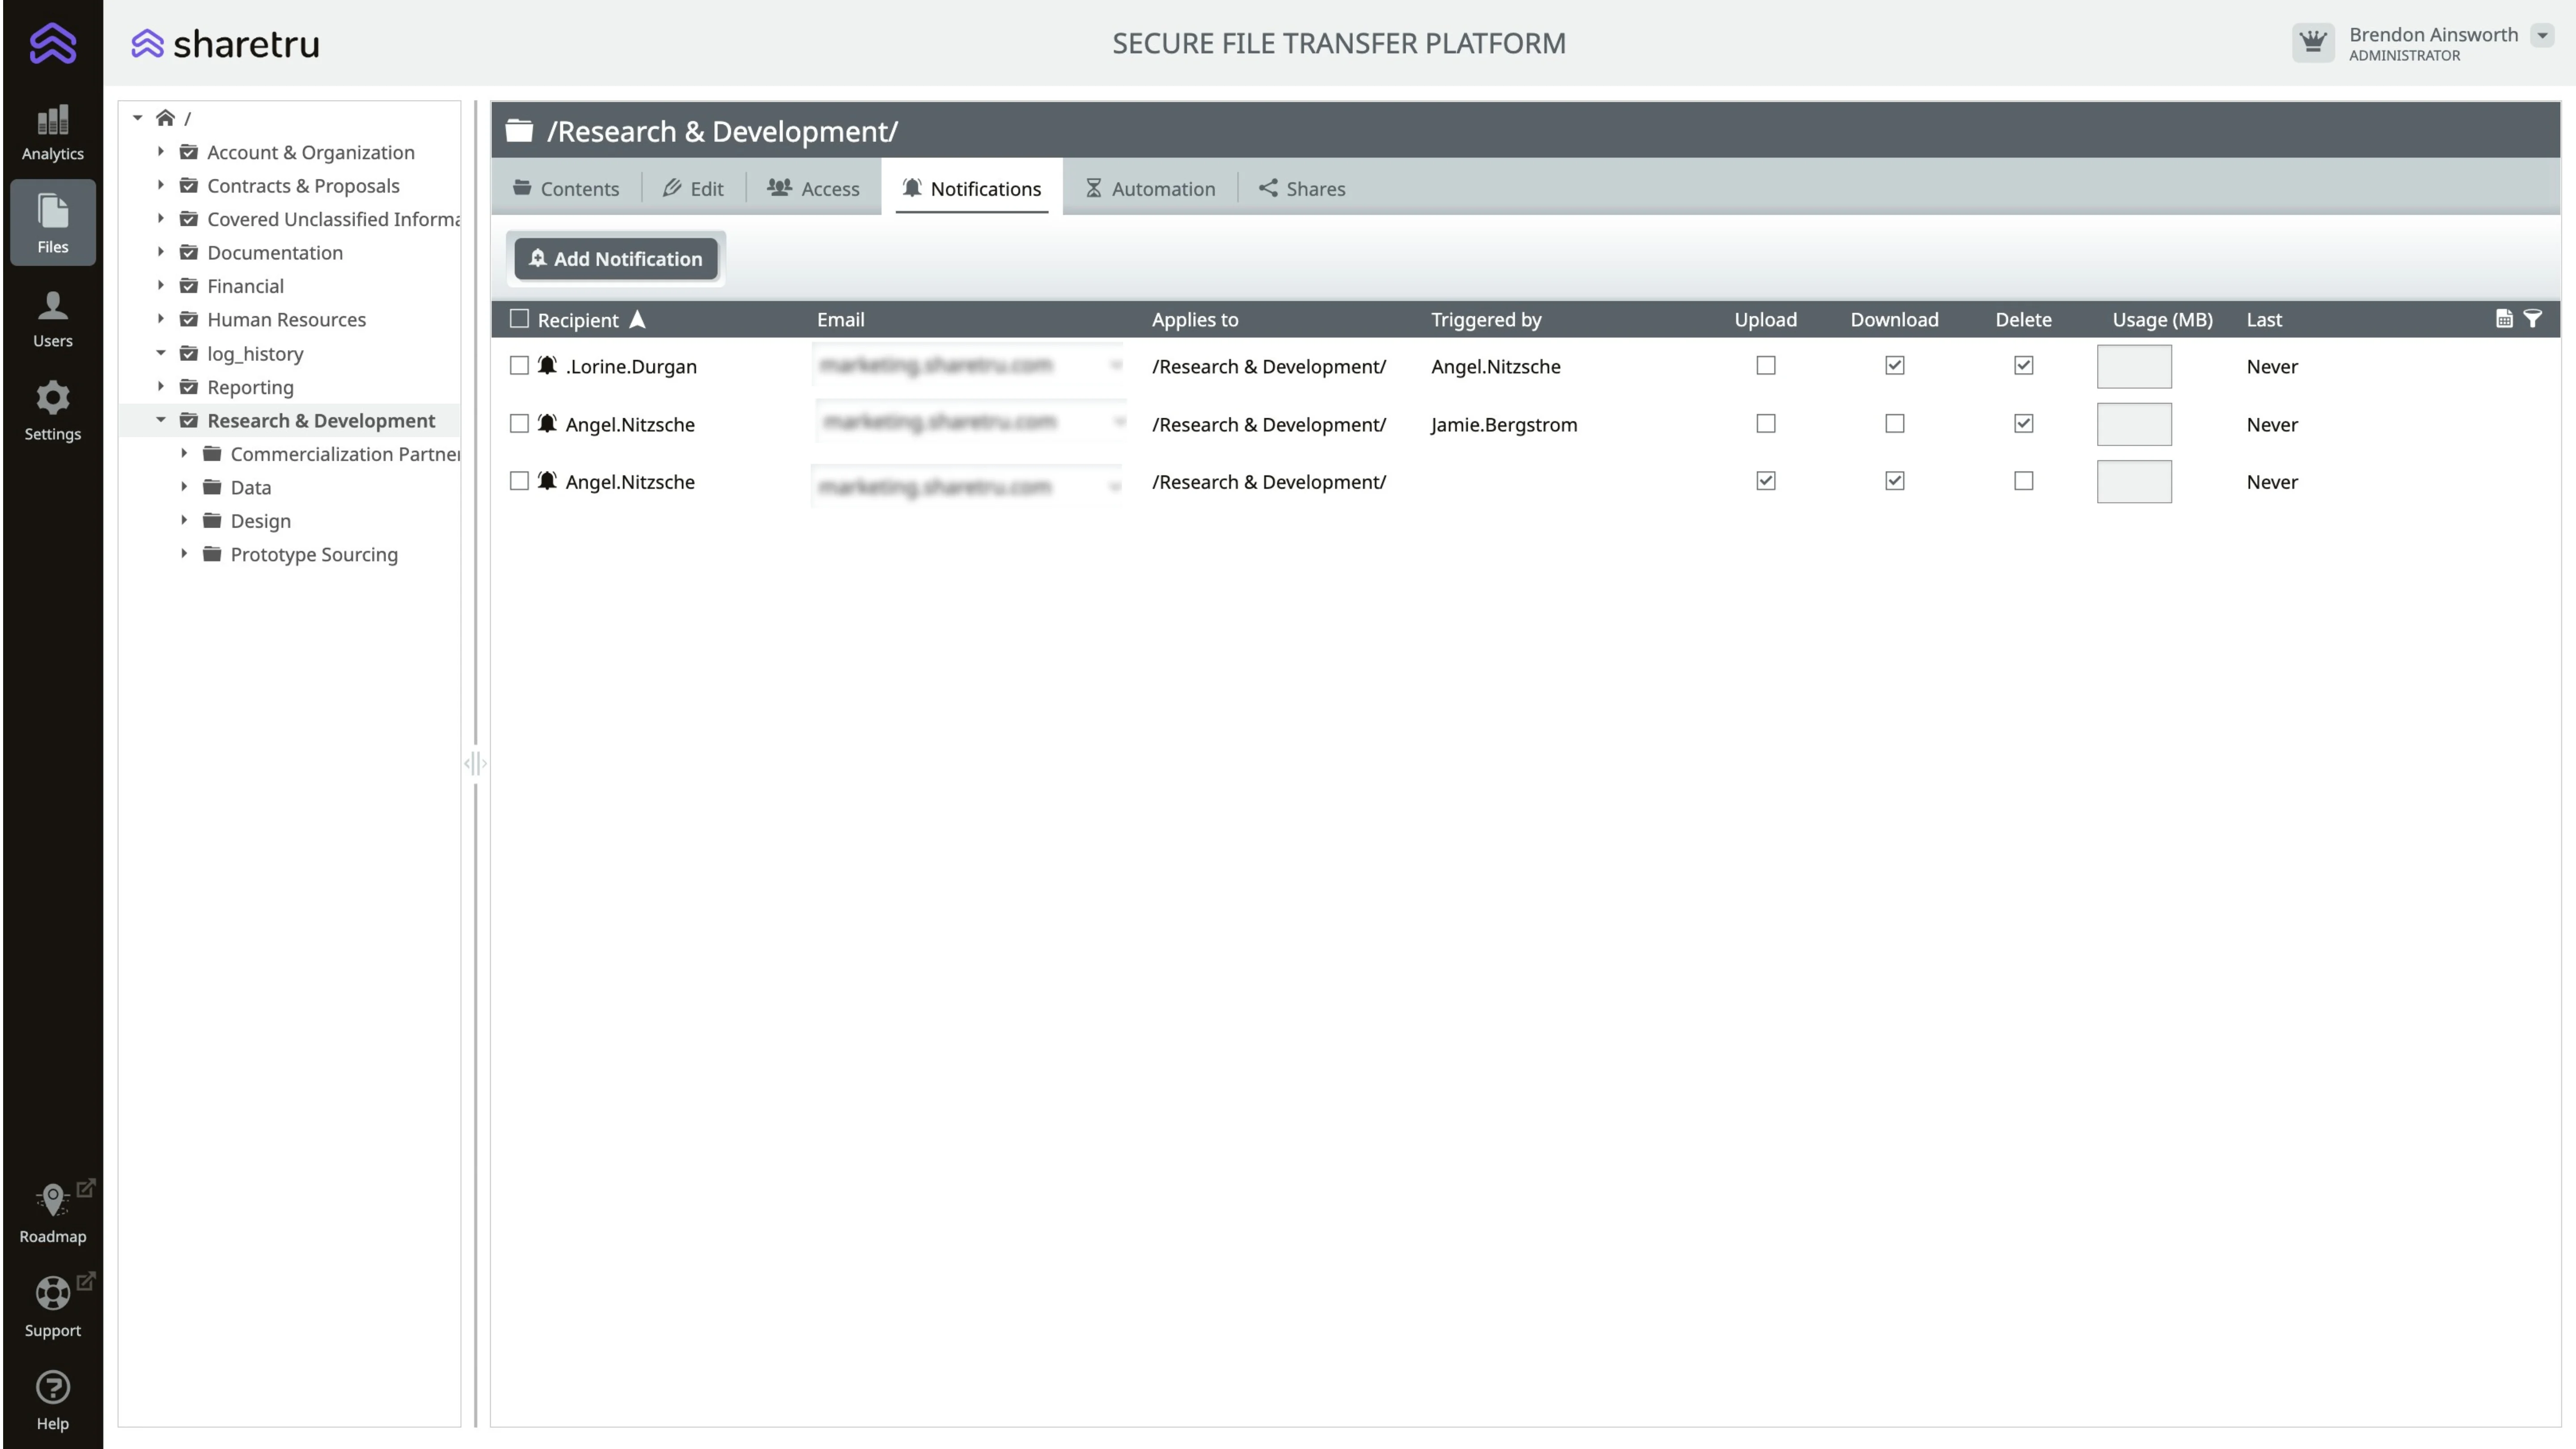
Task: Click the export table icon in header
Action: pos(2504,319)
